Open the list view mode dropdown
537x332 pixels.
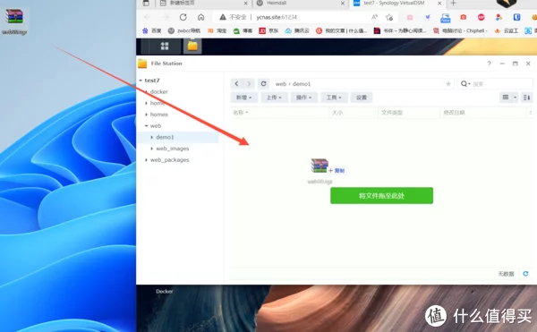[515, 98]
